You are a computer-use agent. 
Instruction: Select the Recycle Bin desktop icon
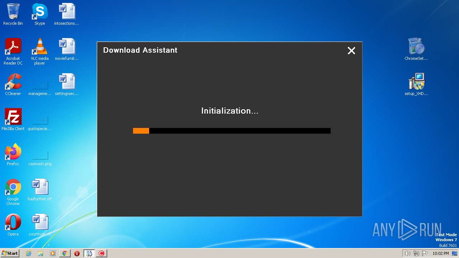(13, 14)
